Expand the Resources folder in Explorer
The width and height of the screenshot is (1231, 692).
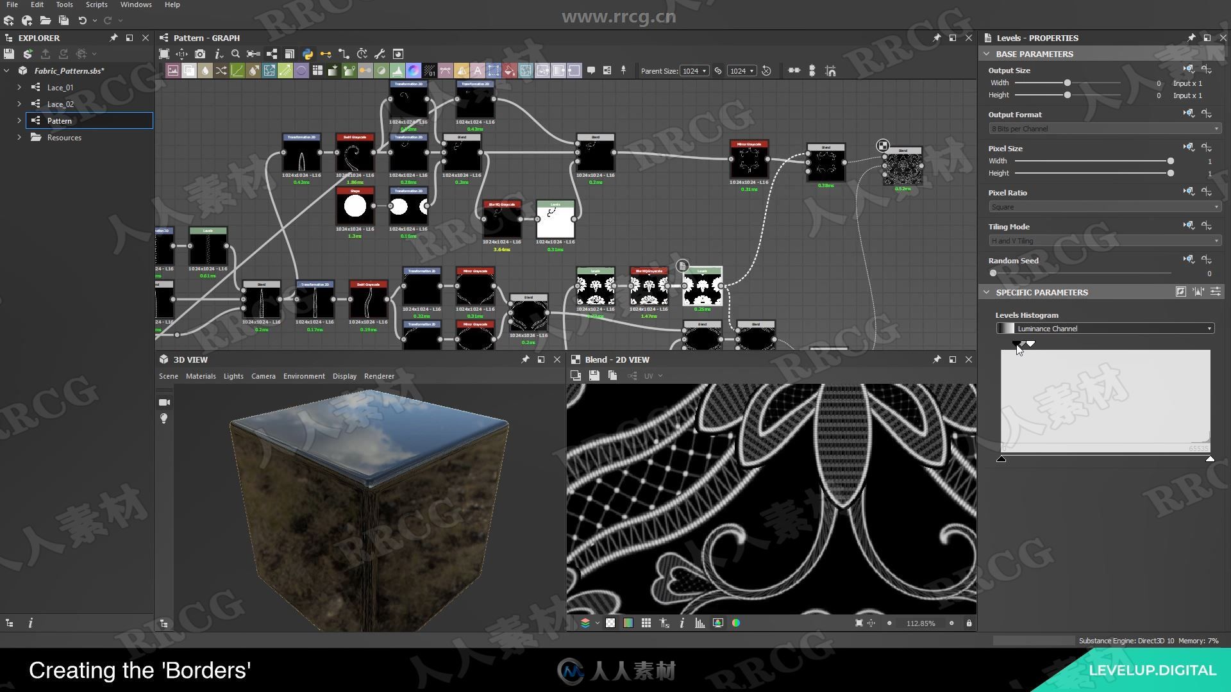point(19,137)
